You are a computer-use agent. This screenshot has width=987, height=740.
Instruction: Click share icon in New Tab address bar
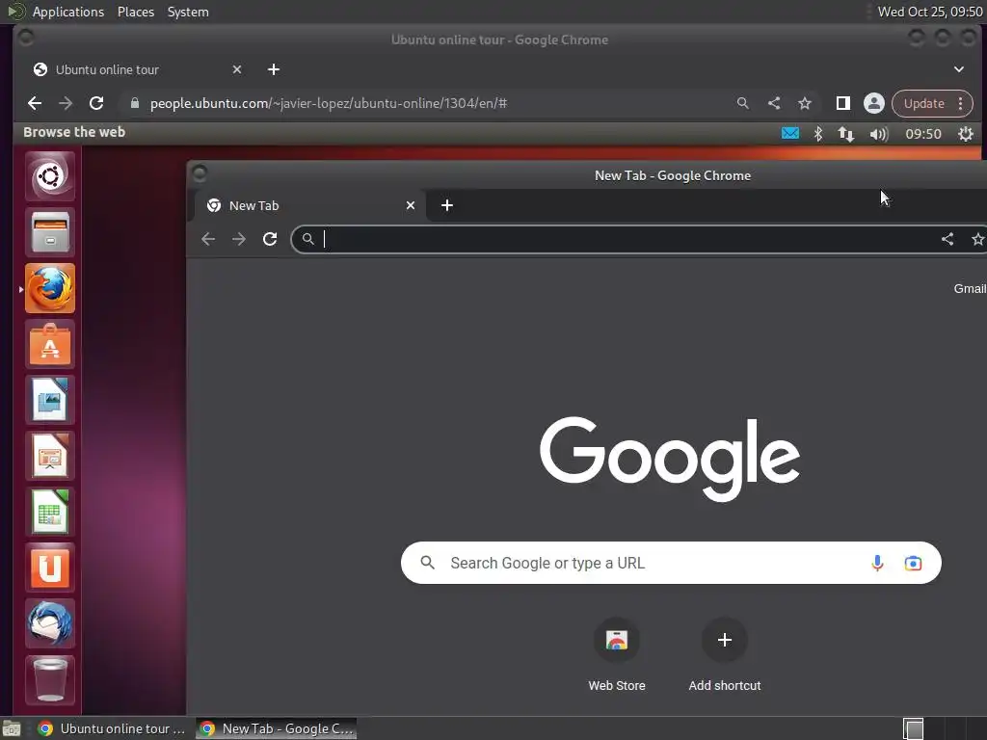click(947, 239)
